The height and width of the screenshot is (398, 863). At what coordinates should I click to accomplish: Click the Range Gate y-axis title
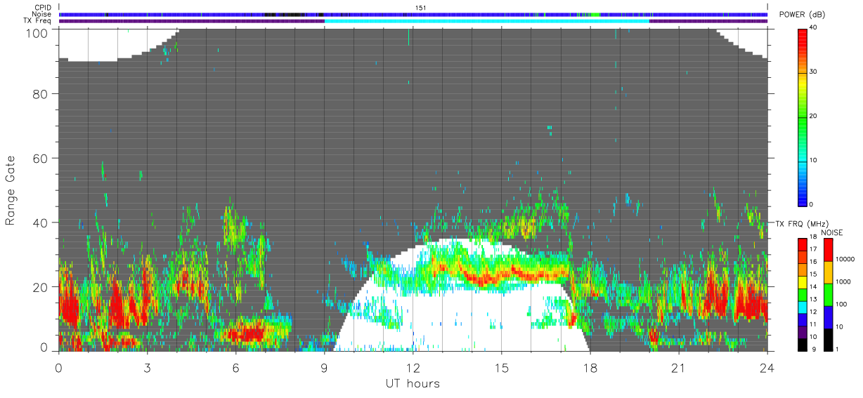[x=11, y=191]
